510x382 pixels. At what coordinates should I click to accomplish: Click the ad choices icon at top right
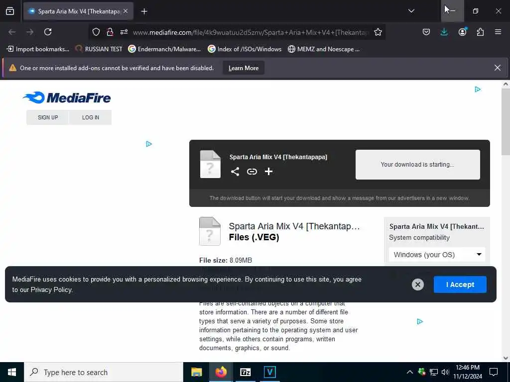[478, 90]
